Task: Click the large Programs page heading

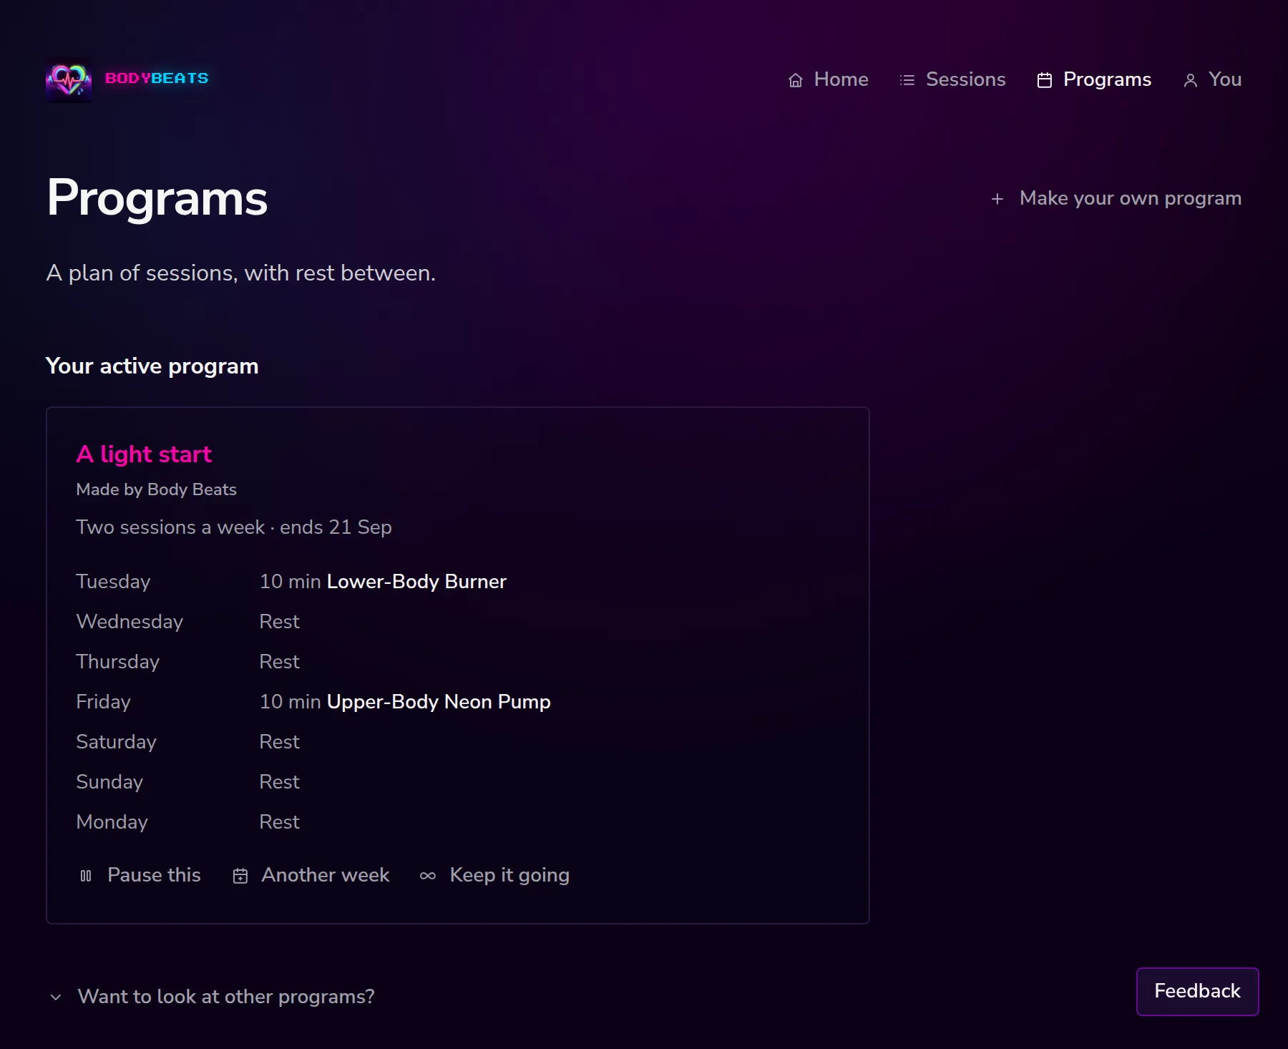Action: (x=157, y=197)
